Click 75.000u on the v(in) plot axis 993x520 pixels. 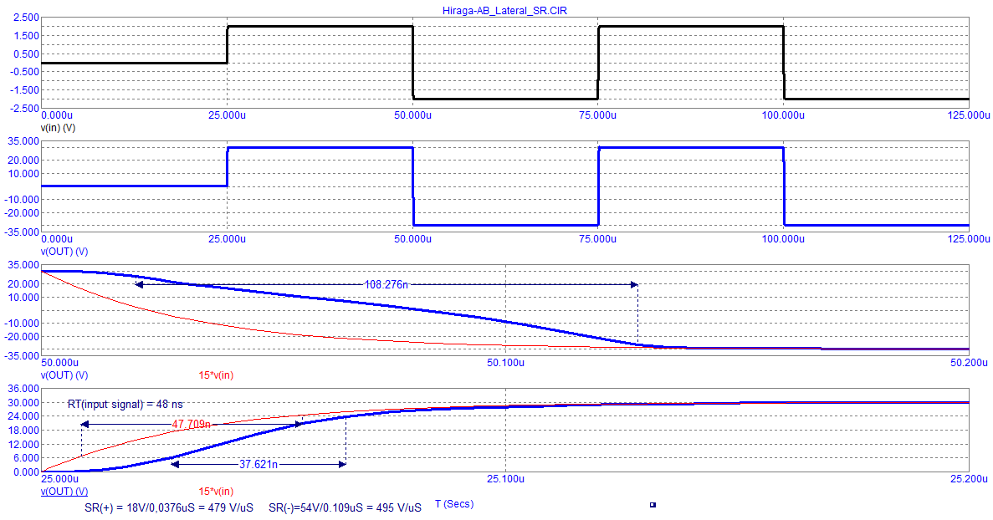point(598,115)
